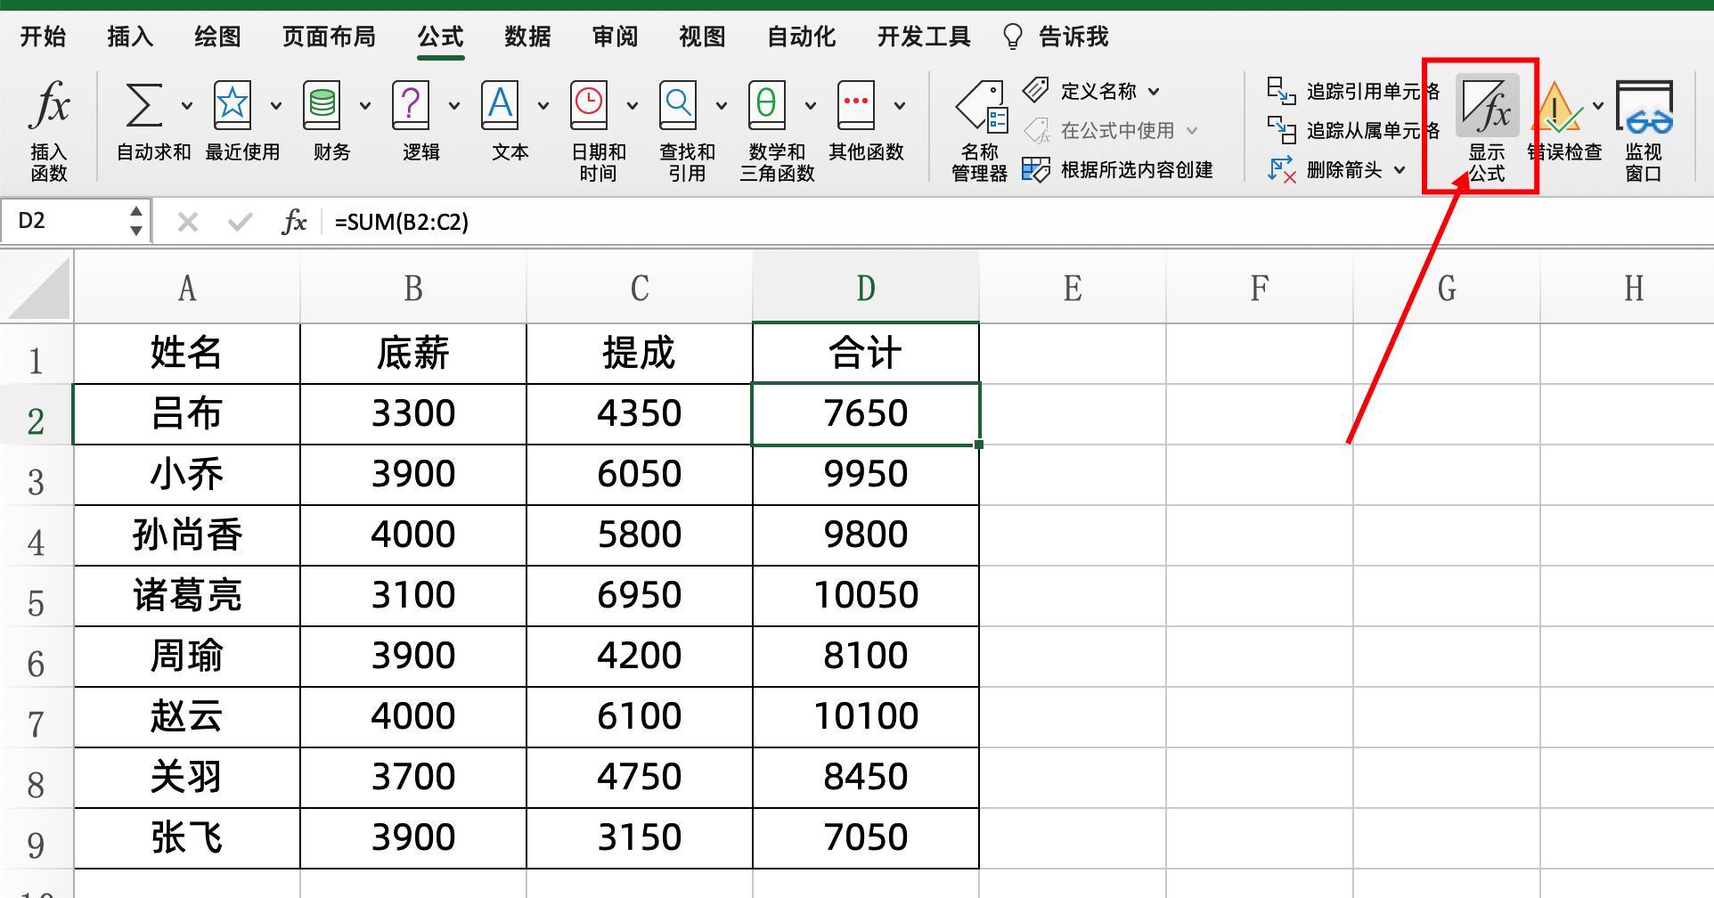Expand the 自动求和 dropdown arrow

click(185, 104)
